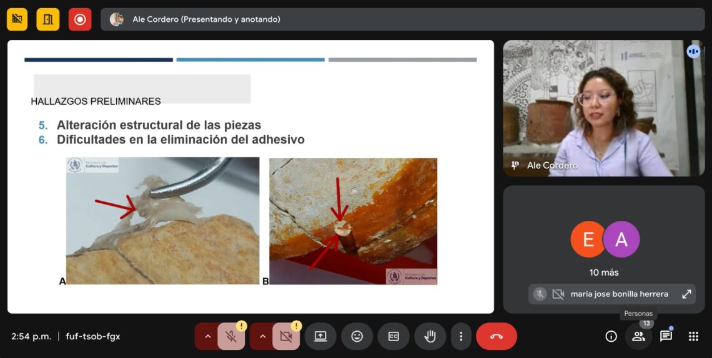Select Ale Cordero's video tile
Screen dimensions: 712x358
[x=603, y=108]
